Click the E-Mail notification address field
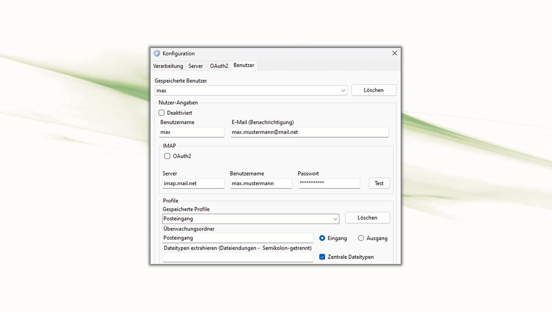The width and height of the screenshot is (552, 312). (x=309, y=132)
